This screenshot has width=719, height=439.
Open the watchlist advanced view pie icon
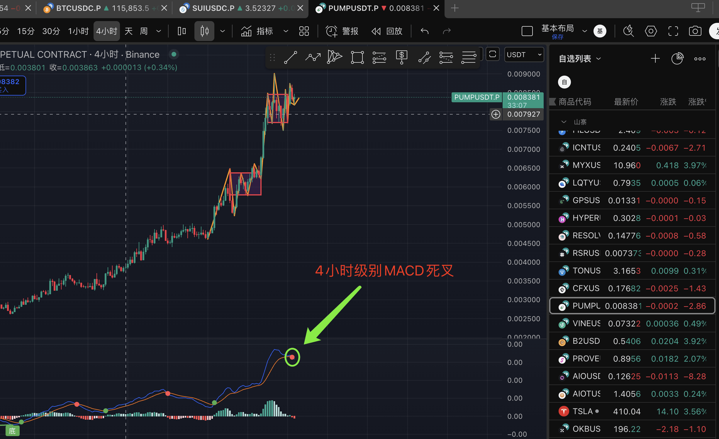pyautogui.click(x=677, y=59)
